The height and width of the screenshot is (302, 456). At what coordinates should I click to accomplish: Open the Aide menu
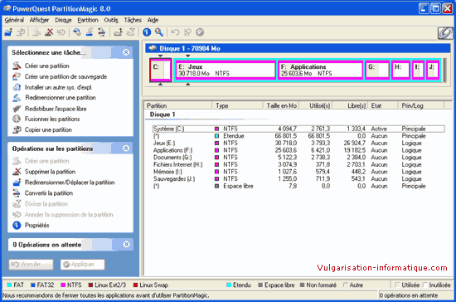pyautogui.click(x=153, y=20)
